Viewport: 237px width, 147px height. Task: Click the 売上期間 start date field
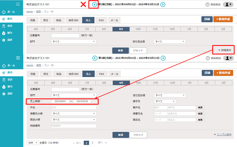coord(60,101)
